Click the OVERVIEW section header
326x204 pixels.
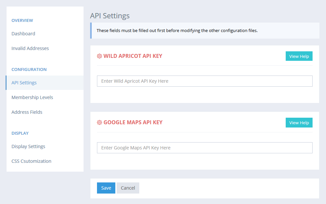(x=22, y=21)
